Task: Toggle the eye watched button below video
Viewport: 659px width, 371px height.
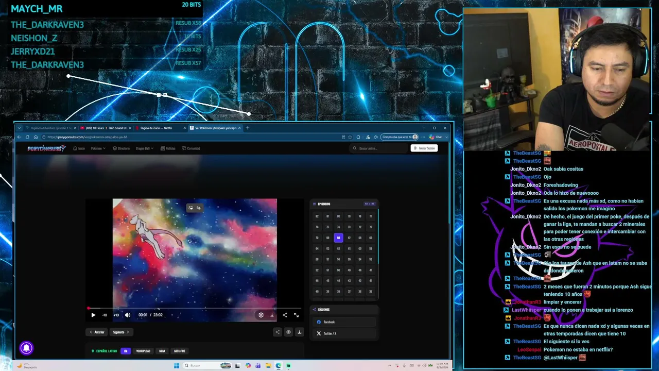Action: pyautogui.click(x=288, y=332)
